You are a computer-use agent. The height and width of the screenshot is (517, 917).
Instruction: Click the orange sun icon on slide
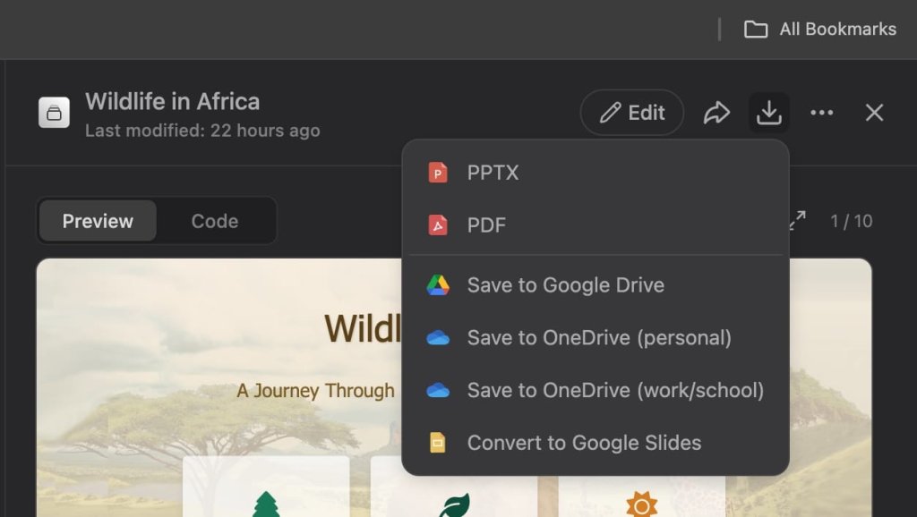coord(641,504)
